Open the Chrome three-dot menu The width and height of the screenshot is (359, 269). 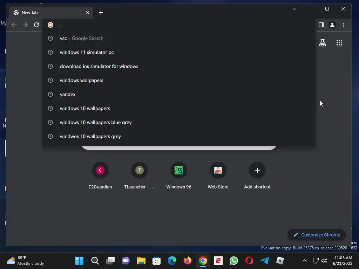tap(344, 25)
